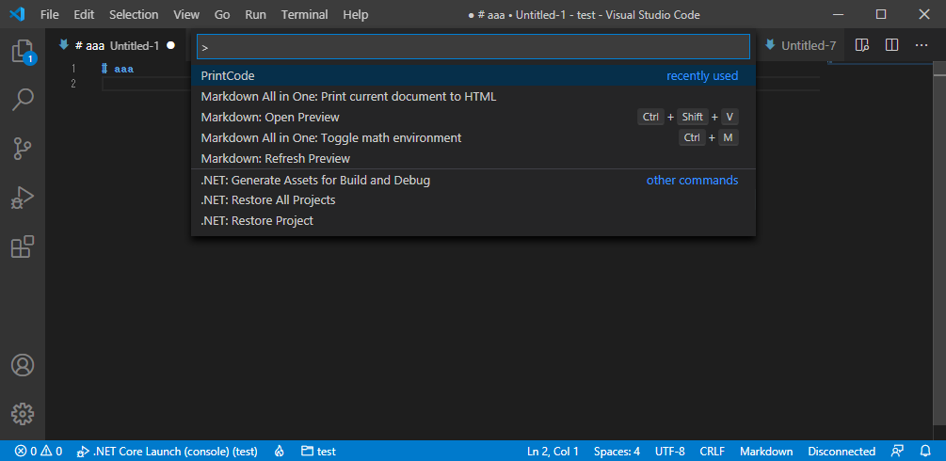This screenshot has width=946, height=461.
Task: Open the View menu
Action: coord(186,14)
